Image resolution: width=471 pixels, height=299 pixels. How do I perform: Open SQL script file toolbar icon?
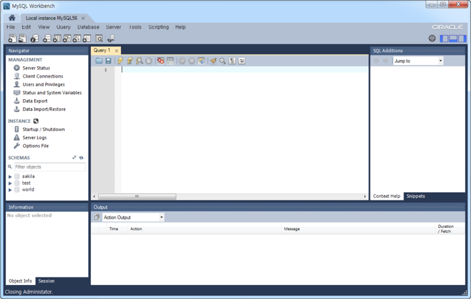[x=22, y=38]
